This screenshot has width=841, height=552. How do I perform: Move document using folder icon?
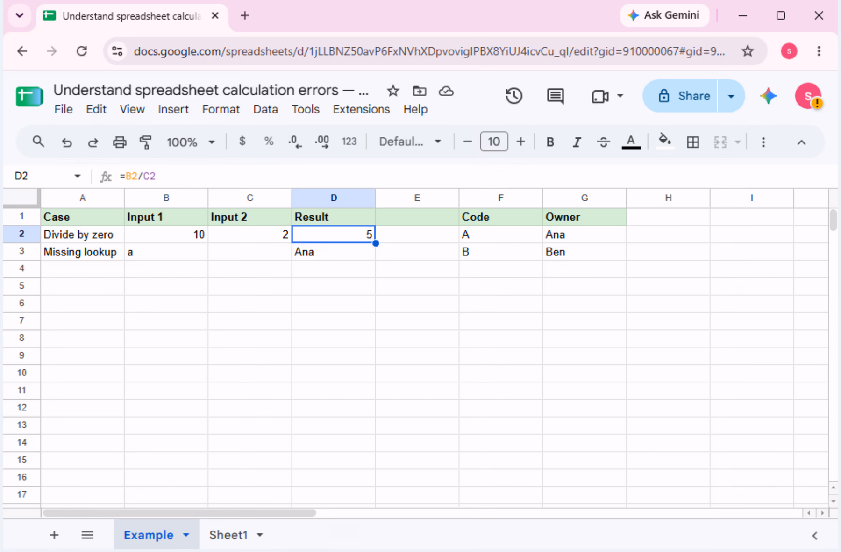tap(420, 91)
